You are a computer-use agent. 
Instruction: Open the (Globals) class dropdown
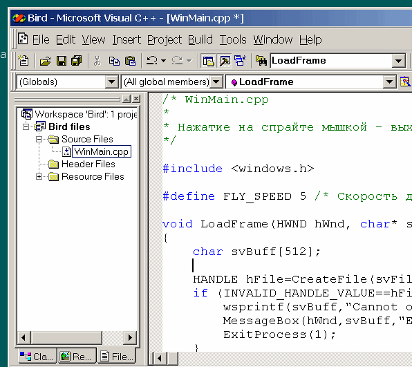pos(111,82)
